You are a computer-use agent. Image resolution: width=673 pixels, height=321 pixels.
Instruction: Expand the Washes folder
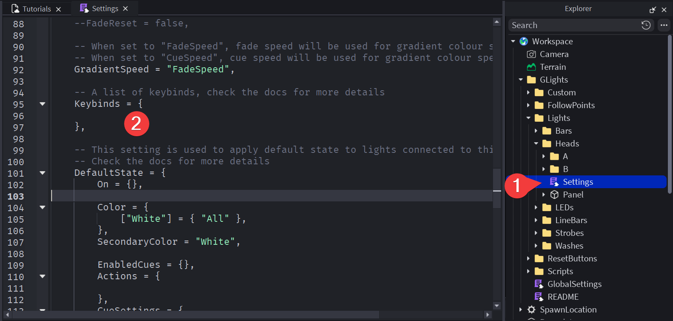(536, 246)
